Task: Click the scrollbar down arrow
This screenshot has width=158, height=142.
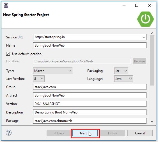Action: pyautogui.click(x=152, y=121)
